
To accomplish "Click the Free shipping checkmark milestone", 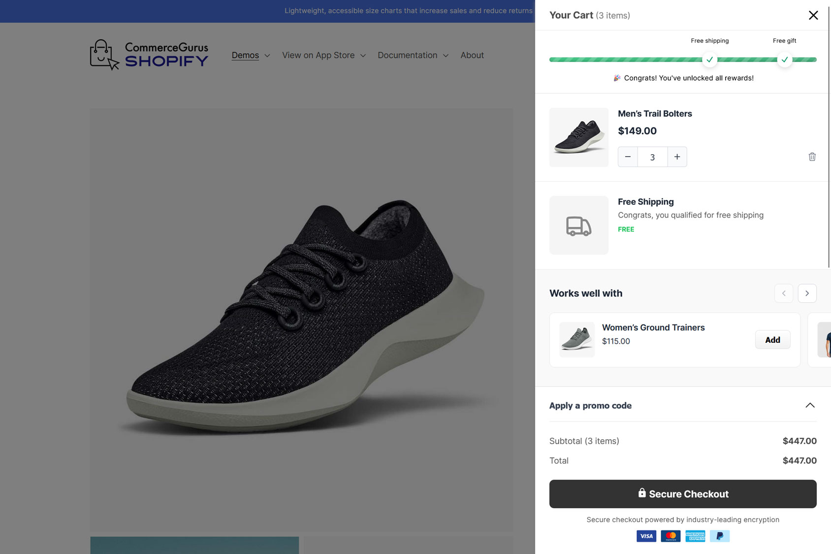I will coord(709,60).
